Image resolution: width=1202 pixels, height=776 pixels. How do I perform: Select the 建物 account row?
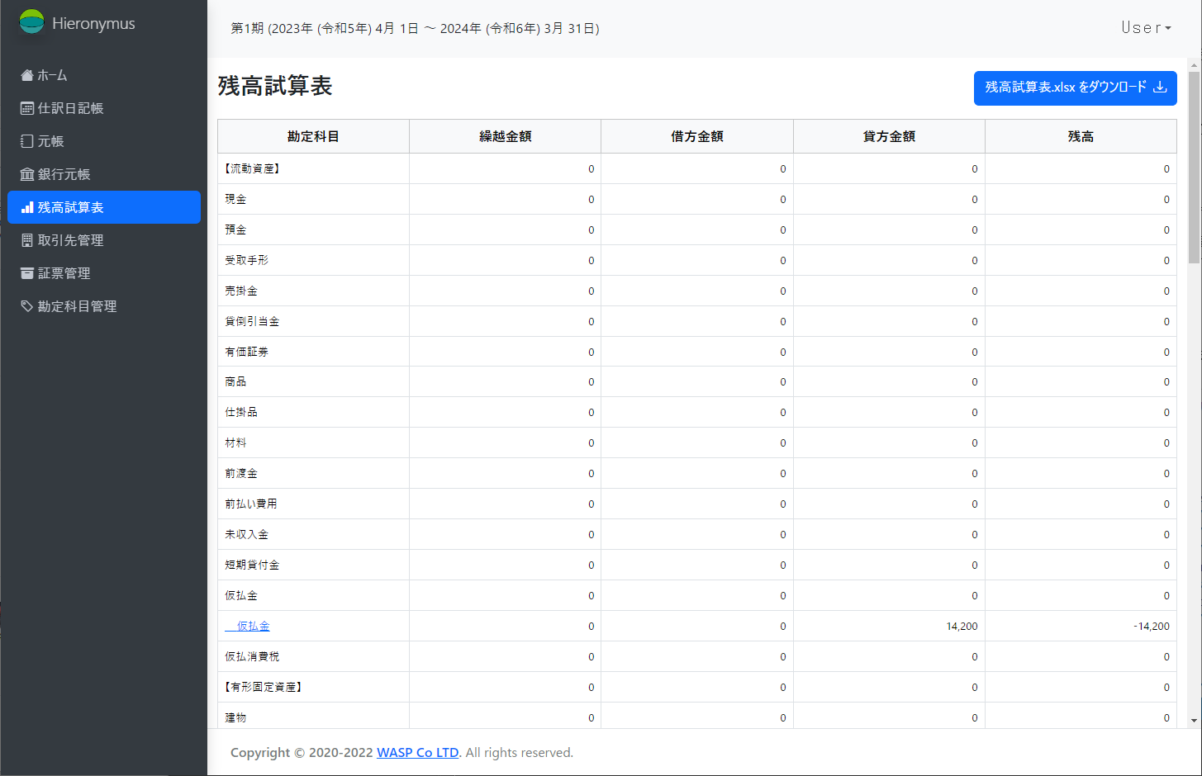click(697, 717)
